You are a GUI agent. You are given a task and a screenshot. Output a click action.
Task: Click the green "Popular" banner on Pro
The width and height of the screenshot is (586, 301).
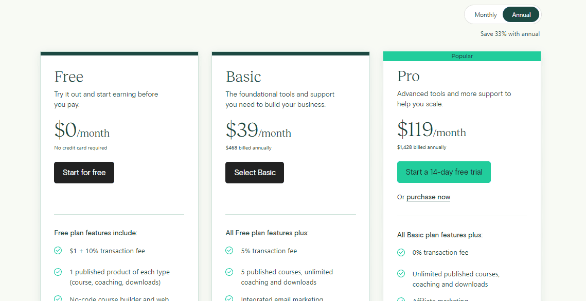tap(461, 56)
